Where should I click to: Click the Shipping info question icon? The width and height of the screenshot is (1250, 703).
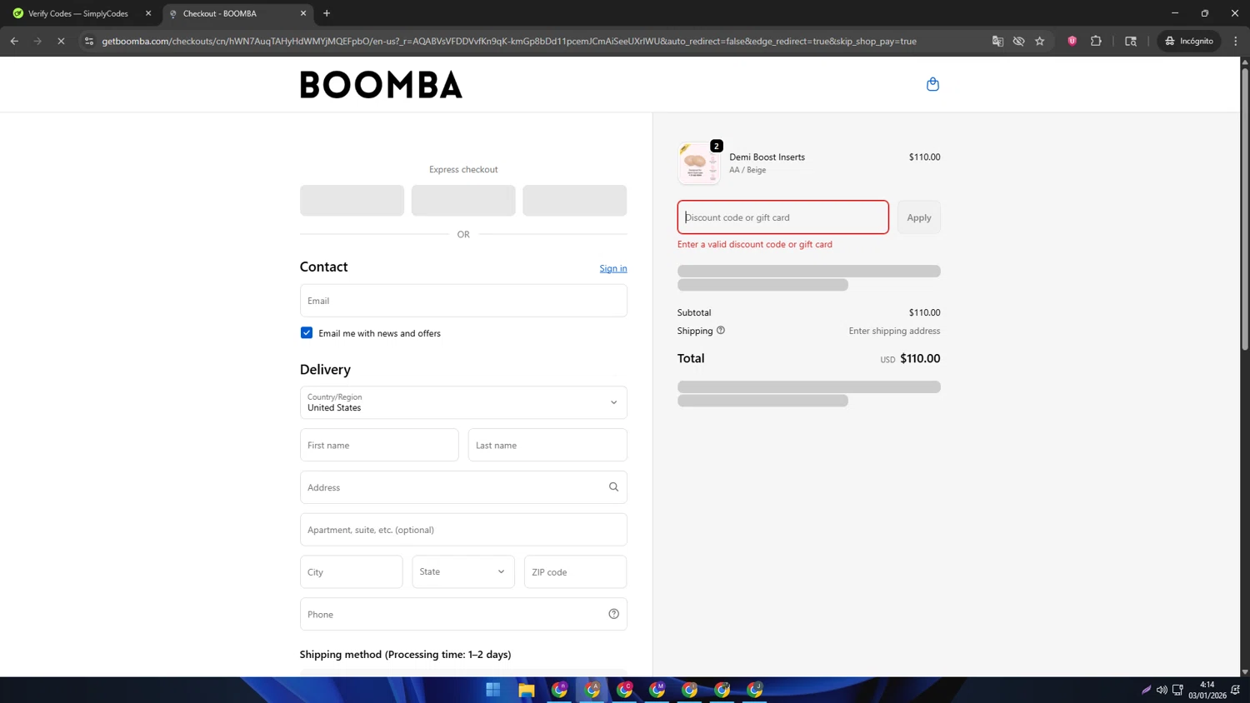click(721, 331)
